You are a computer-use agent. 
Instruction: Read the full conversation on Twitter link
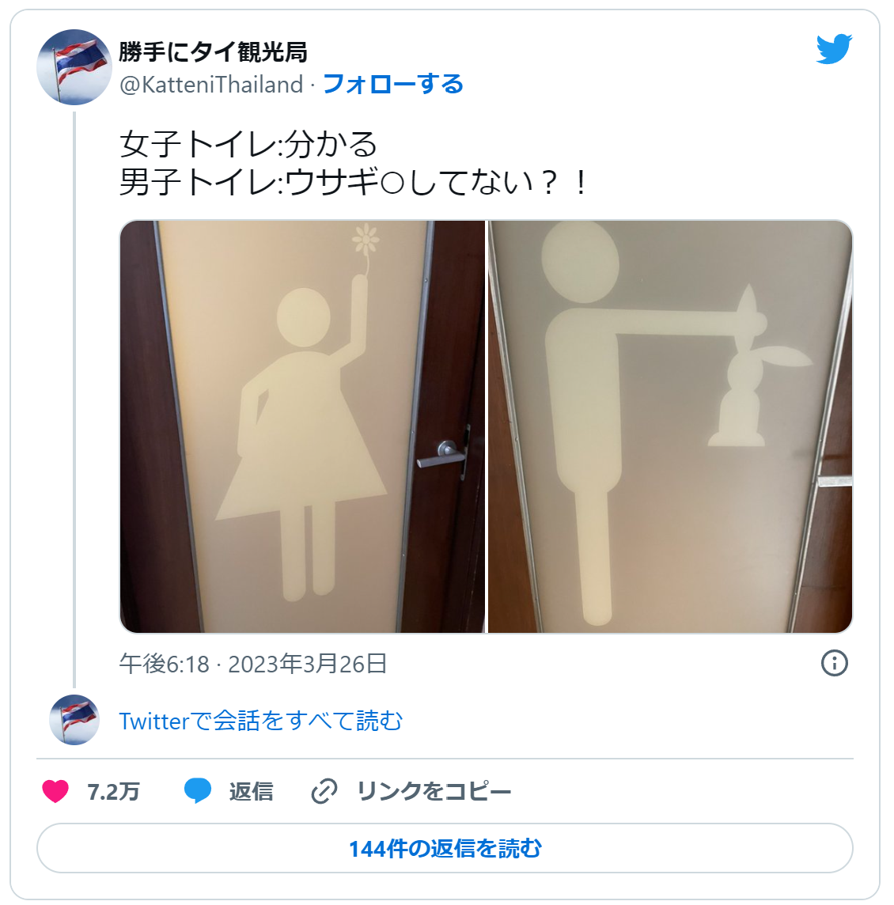261,721
